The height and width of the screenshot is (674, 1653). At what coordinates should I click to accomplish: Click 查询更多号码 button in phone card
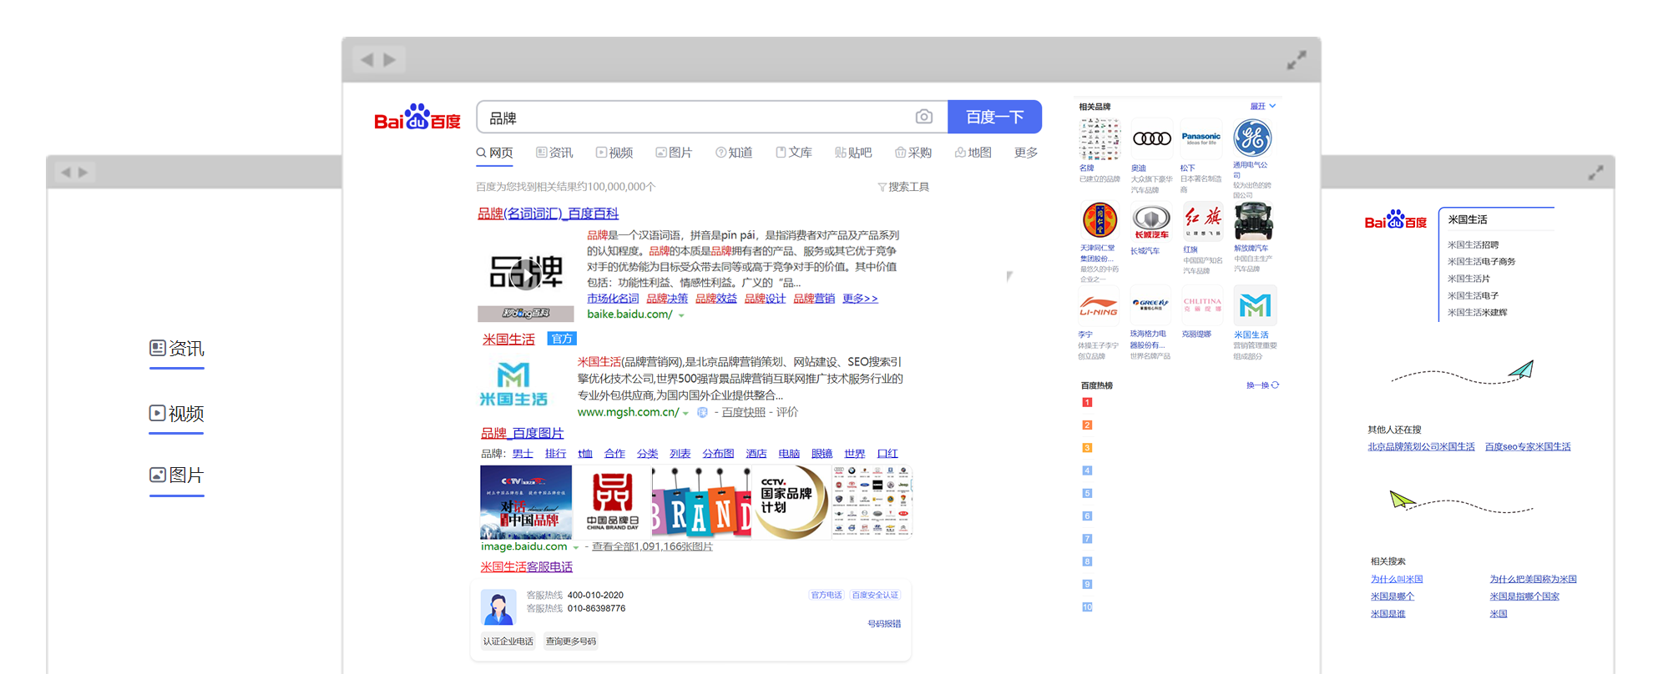[571, 641]
